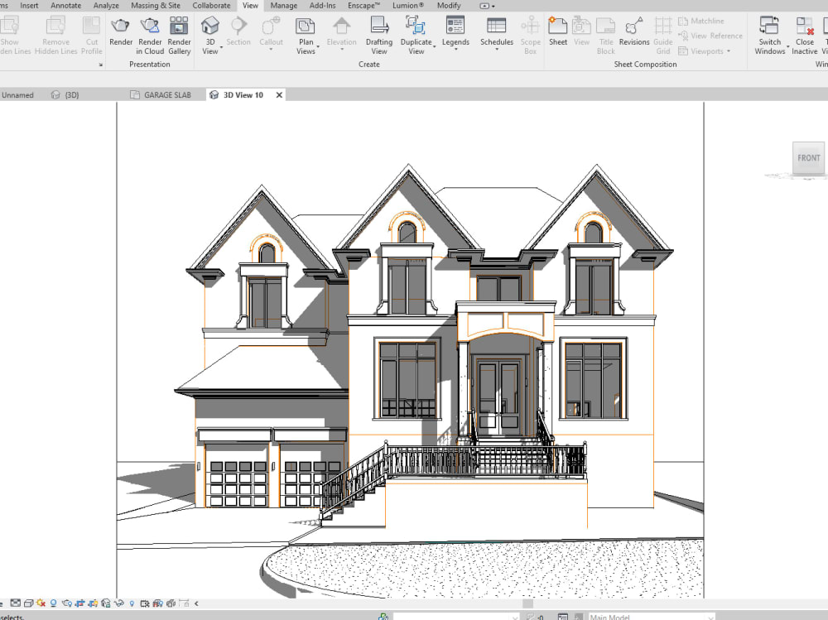Expand Plan Views dropdown arrow
The width and height of the screenshot is (828, 620).
click(319, 47)
